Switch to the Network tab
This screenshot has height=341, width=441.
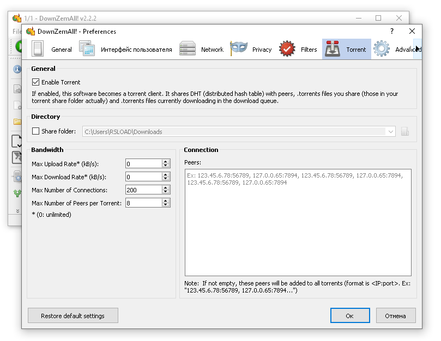pyautogui.click(x=201, y=49)
